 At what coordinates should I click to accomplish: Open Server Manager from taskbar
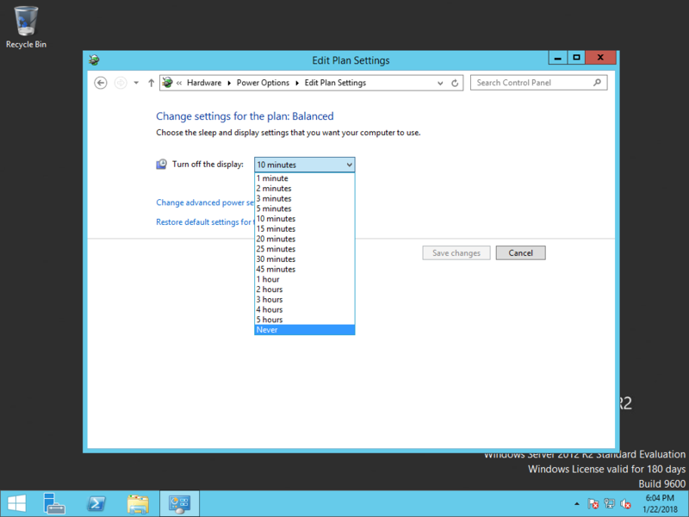click(55, 503)
